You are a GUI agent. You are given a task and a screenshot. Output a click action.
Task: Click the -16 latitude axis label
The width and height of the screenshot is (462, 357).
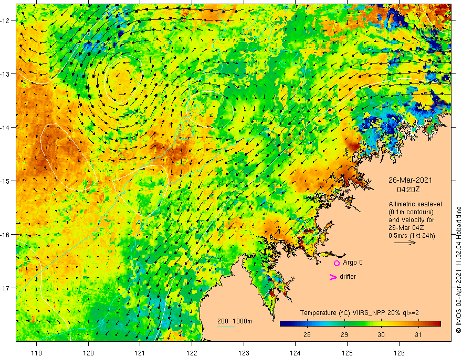coord(5,235)
